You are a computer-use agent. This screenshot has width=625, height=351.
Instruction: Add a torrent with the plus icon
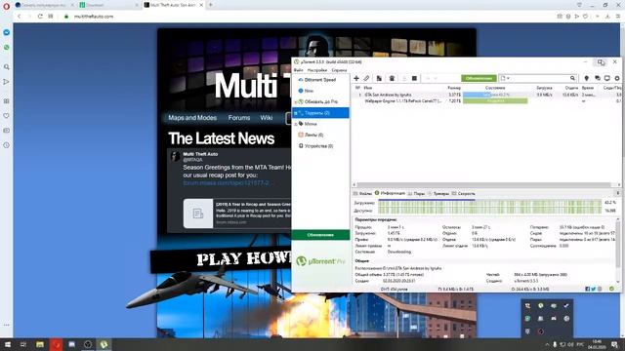356,78
